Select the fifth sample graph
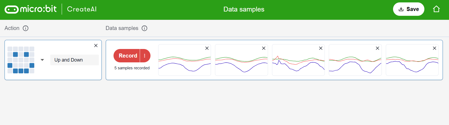The height and width of the screenshot is (125, 449). [x=412, y=63]
